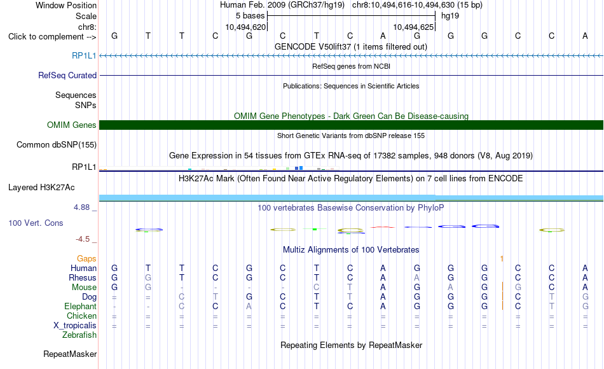Click the RP1L1 GTEx expression bar graph
The height and width of the screenshot is (369, 604).
219,168
